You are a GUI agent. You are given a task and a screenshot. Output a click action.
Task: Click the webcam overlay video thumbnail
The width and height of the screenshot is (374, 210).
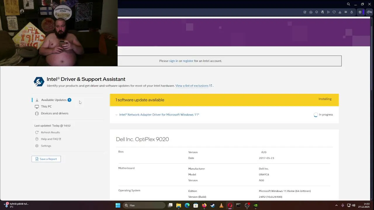[59, 33]
